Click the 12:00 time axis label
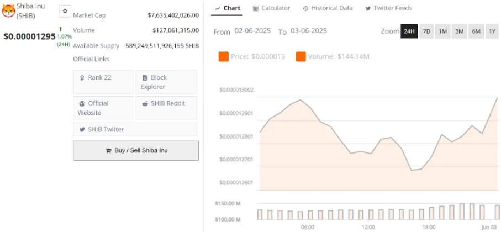The width and height of the screenshot is (501, 232). tap(368, 227)
